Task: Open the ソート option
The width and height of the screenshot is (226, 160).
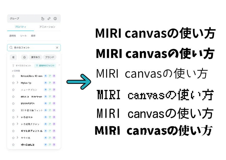Action: 23,36
